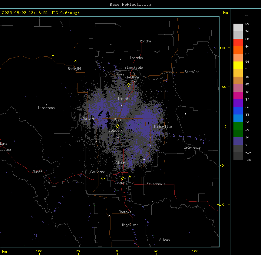Image resolution: width=261 pixels, height=255 pixels.
Task: Click the white asterisk northeast of Innisfail
Action: [152, 92]
